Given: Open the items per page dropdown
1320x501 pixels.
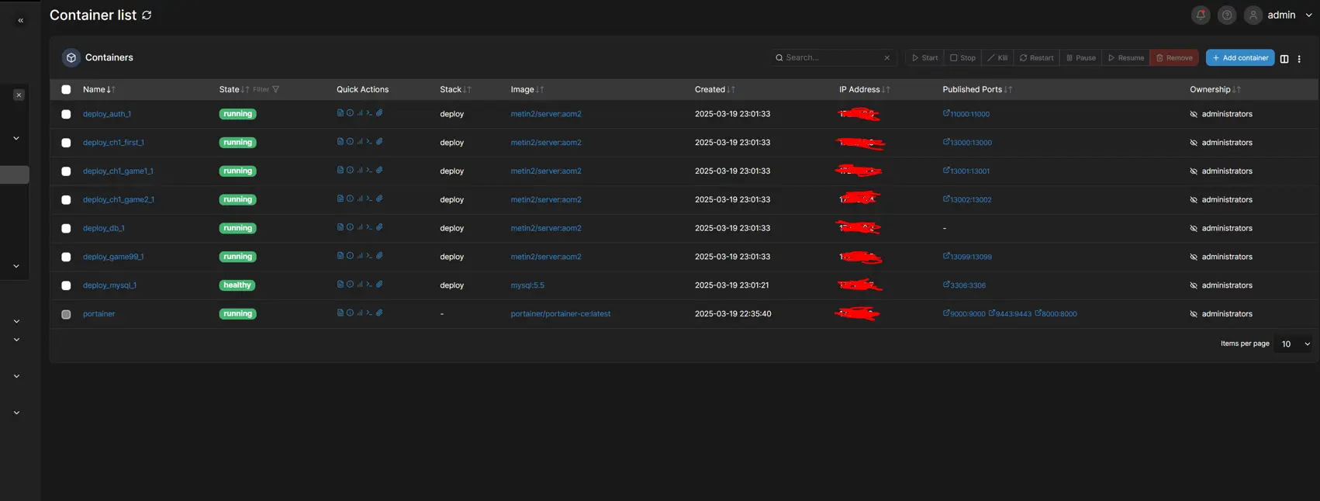Looking at the screenshot, I should 1295,344.
